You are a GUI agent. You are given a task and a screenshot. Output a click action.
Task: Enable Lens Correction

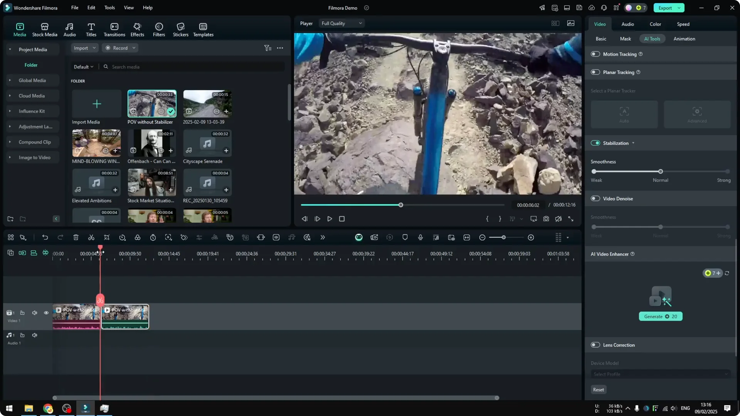click(595, 345)
